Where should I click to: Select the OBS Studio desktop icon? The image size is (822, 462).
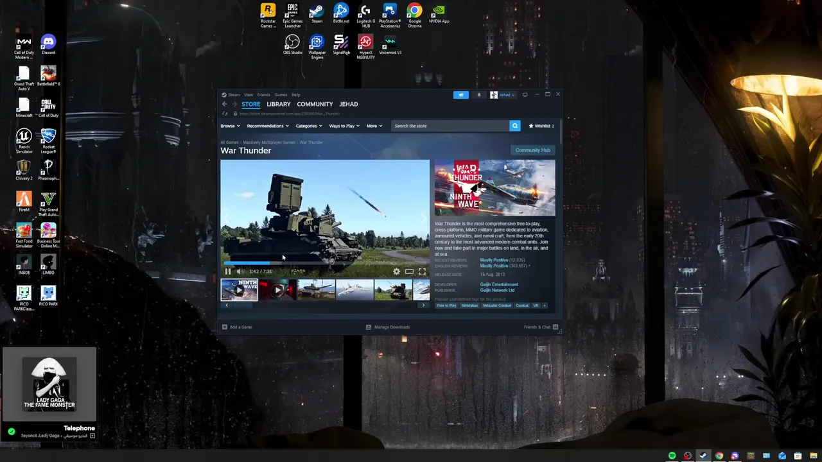tap(292, 45)
